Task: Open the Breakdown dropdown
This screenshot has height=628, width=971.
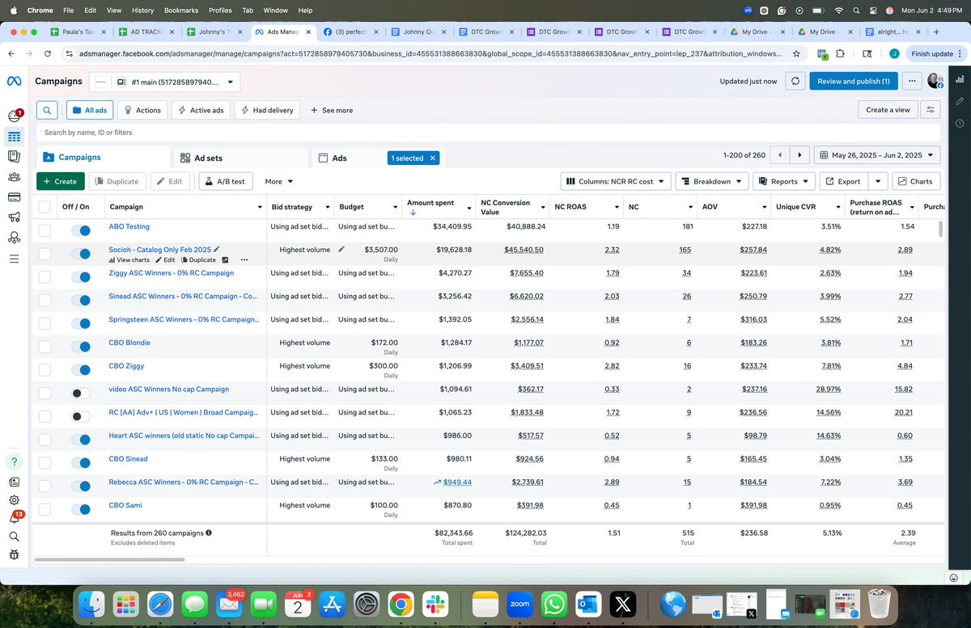Action: (711, 181)
